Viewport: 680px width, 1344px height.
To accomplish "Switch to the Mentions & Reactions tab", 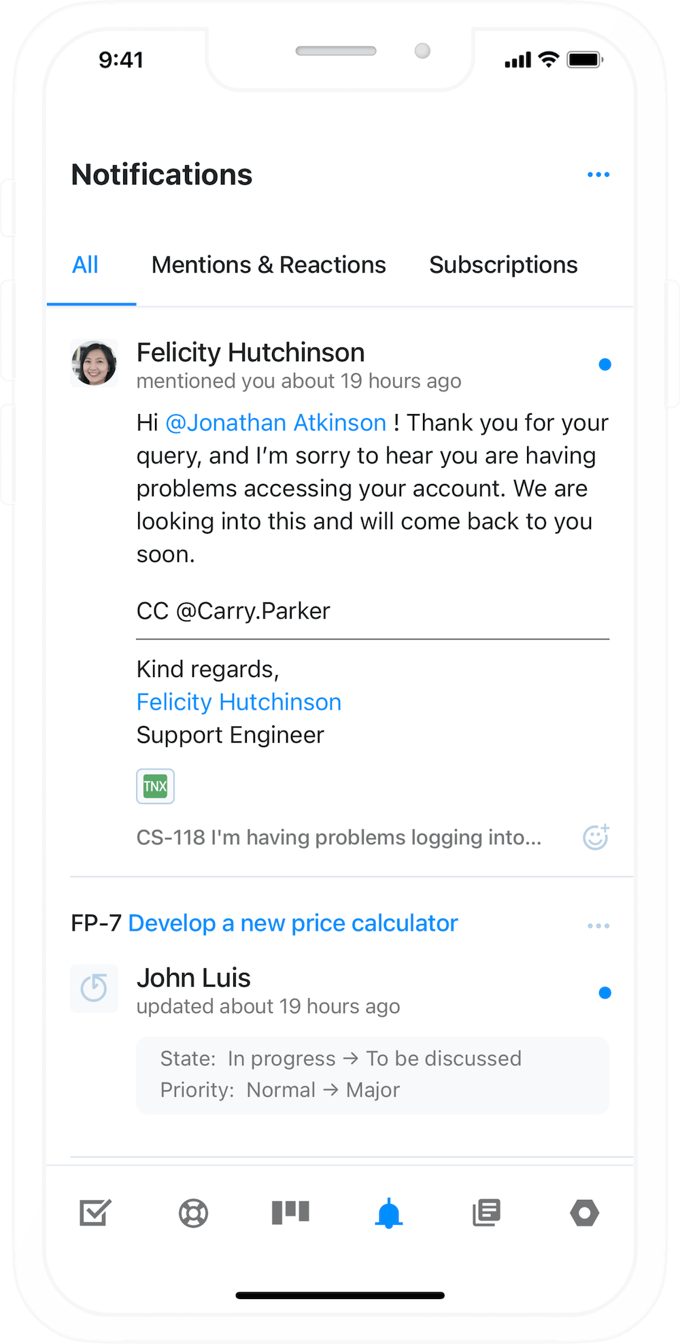I will click(x=269, y=264).
